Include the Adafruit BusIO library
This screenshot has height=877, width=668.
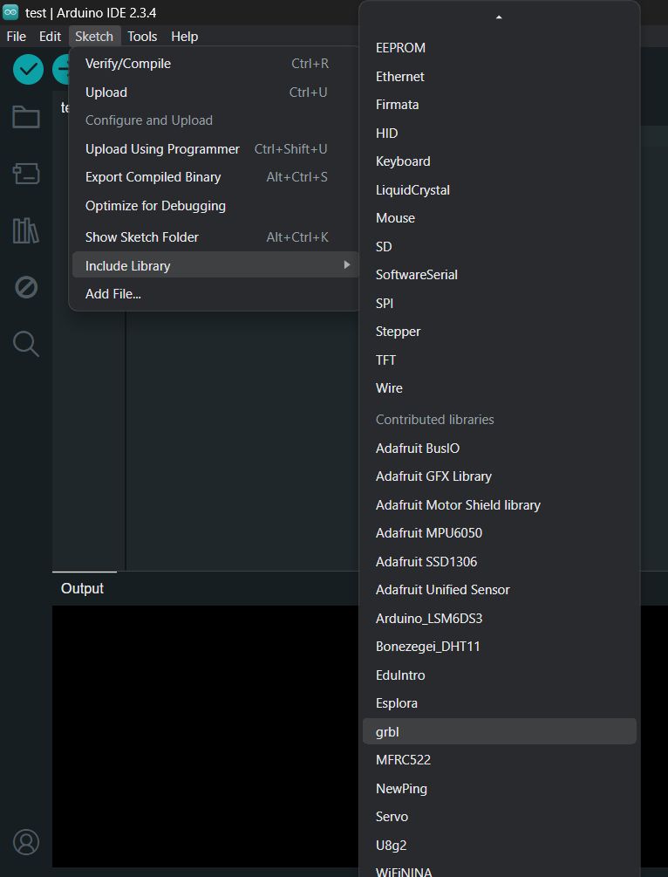(x=499, y=448)
